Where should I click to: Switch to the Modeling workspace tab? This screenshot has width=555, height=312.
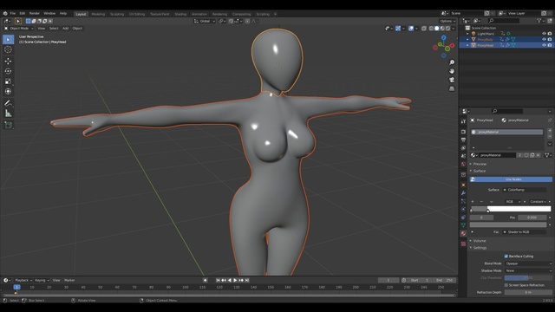pos(98,14)
